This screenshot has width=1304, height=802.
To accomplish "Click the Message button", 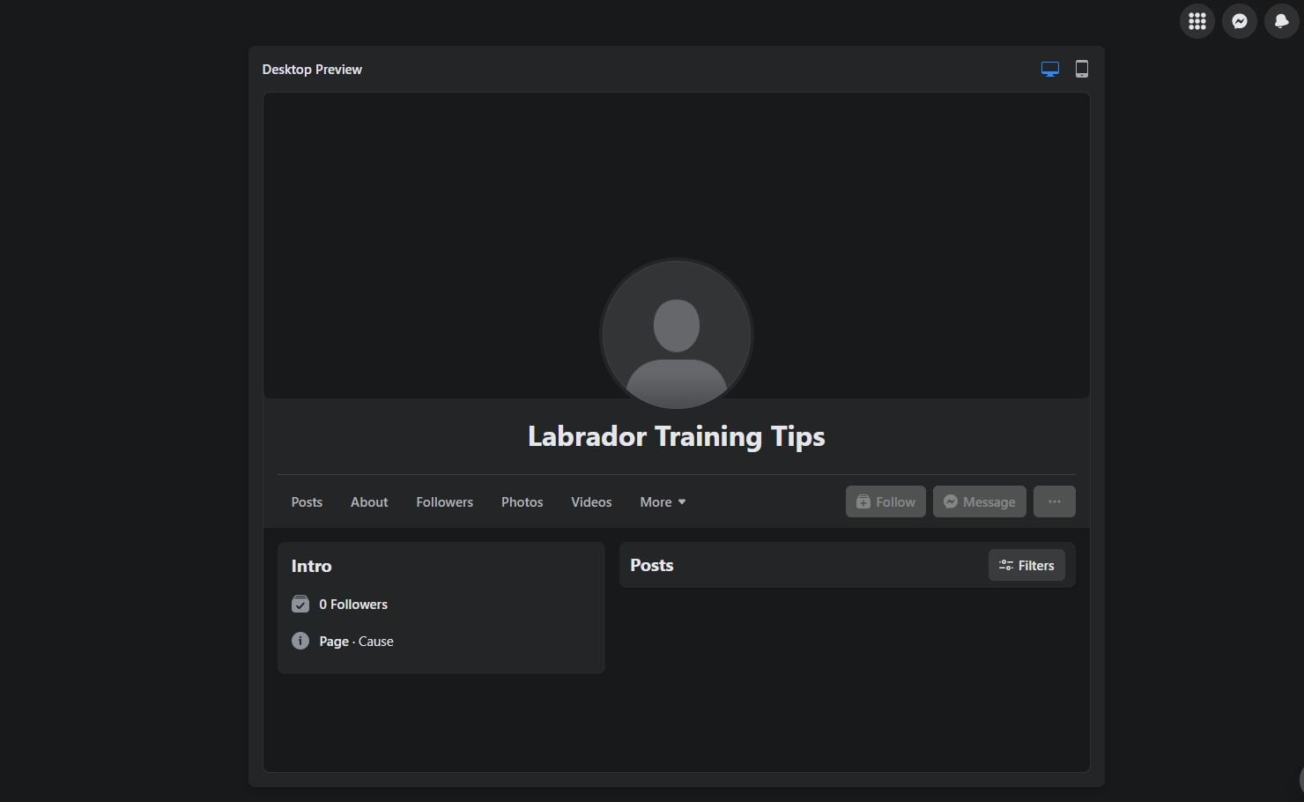I will (979, 501).
